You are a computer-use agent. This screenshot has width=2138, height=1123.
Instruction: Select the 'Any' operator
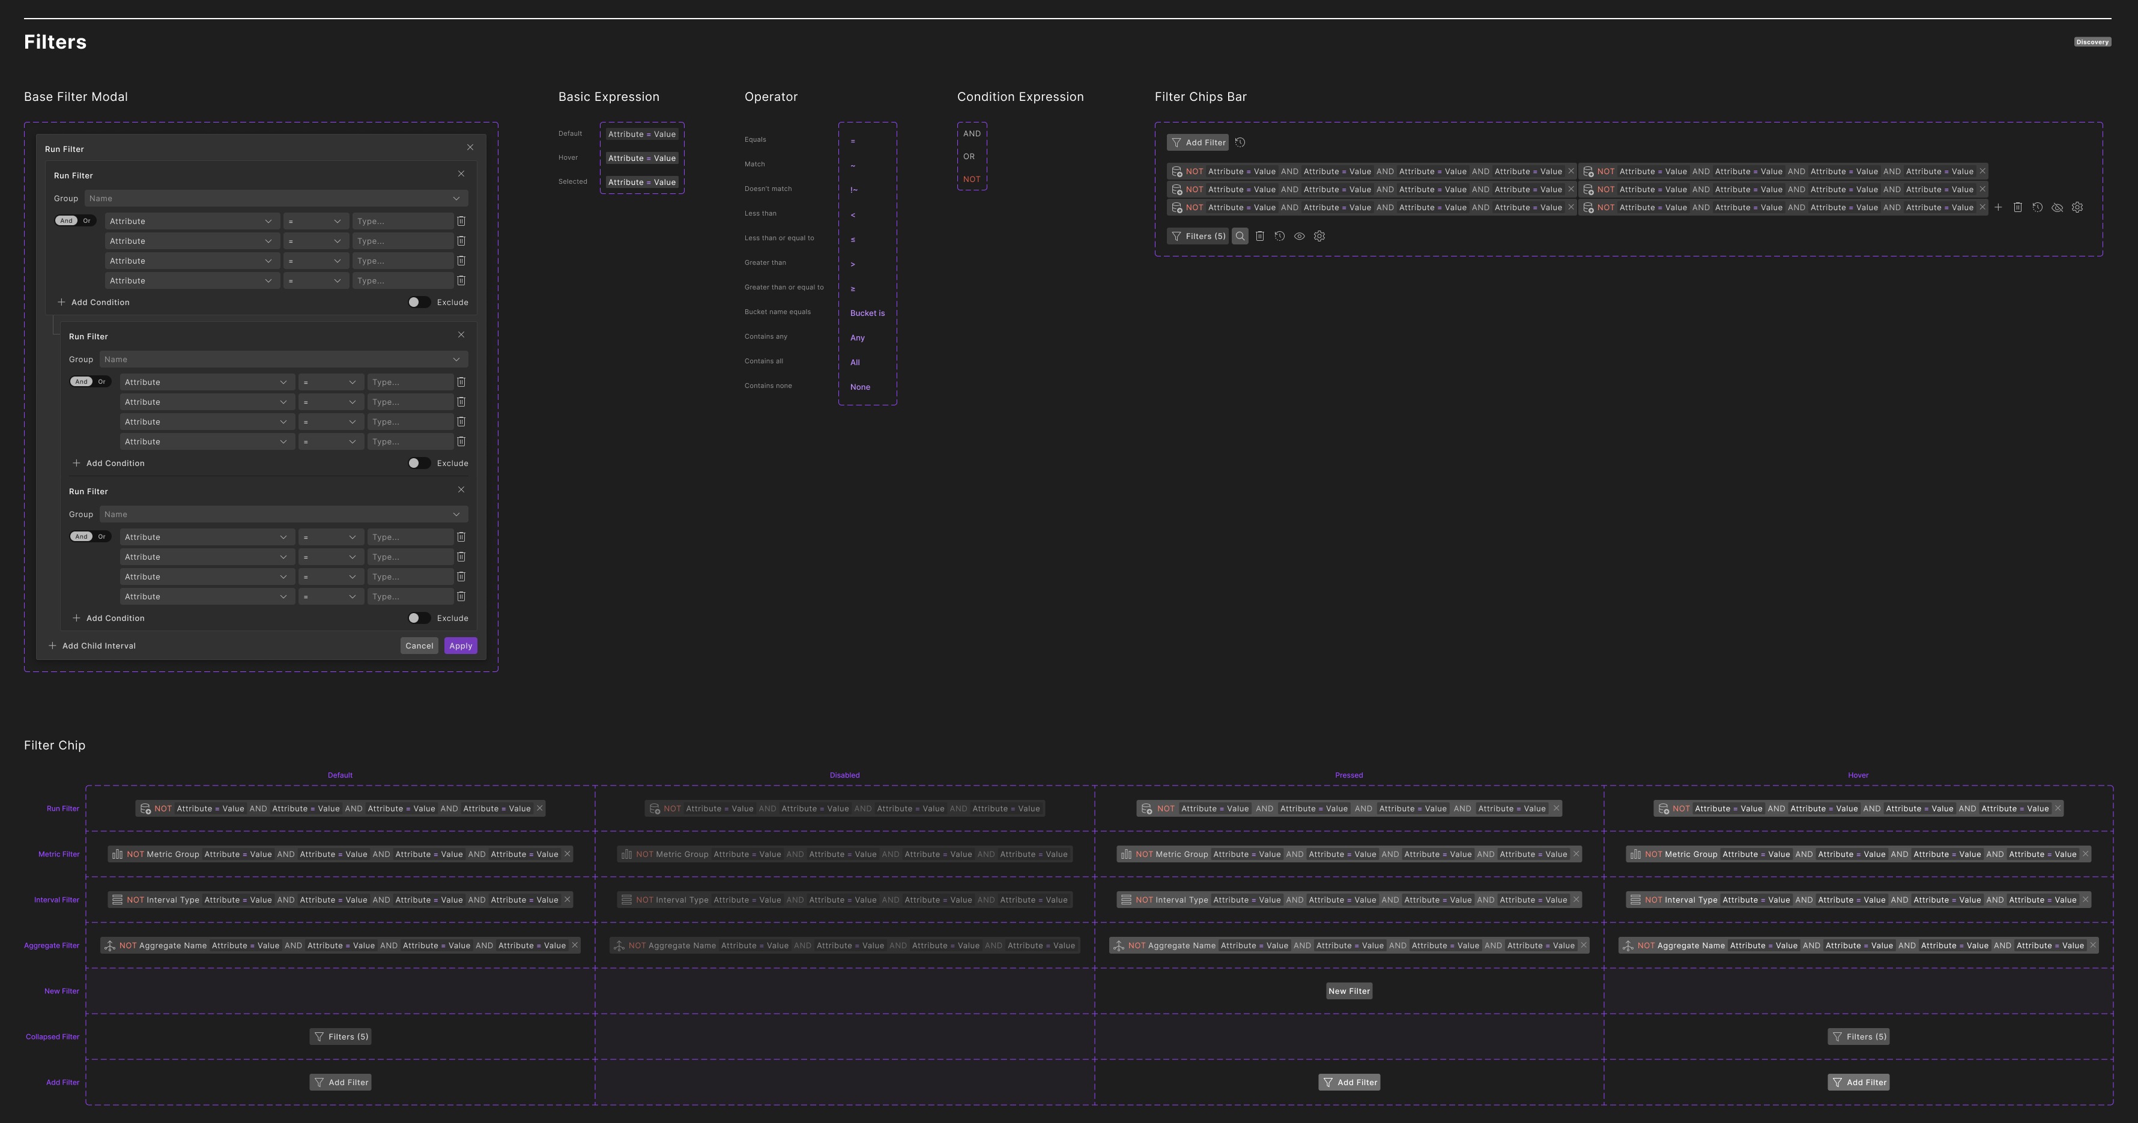pyautogui.click(x=858, y=338)
